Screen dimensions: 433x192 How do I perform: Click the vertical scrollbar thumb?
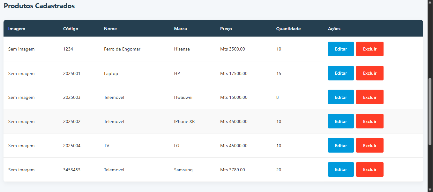coord(430,111)
